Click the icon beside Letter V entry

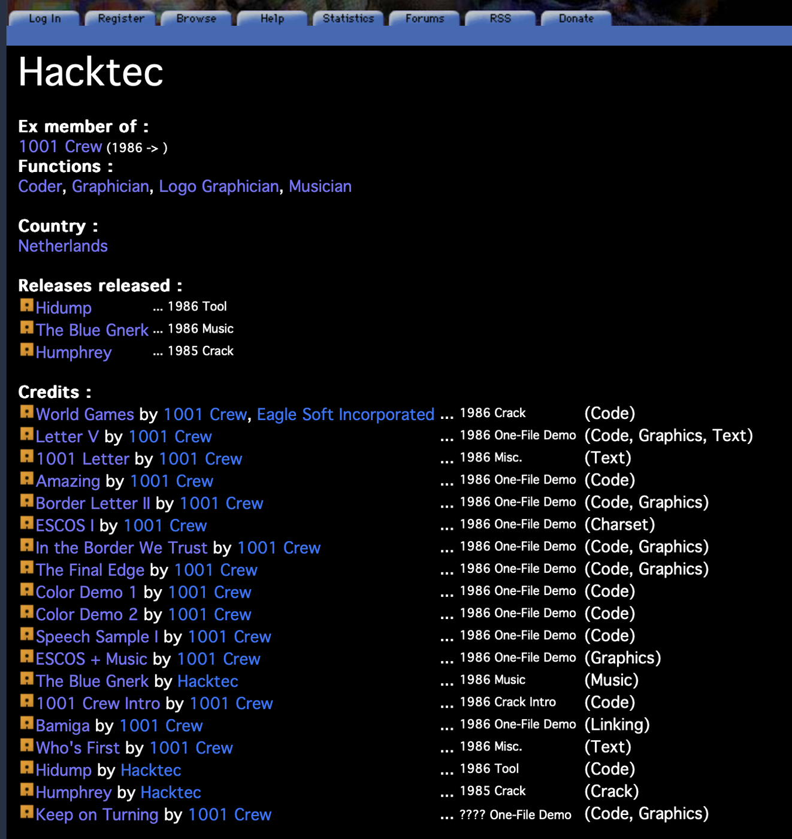click(26, 434)
